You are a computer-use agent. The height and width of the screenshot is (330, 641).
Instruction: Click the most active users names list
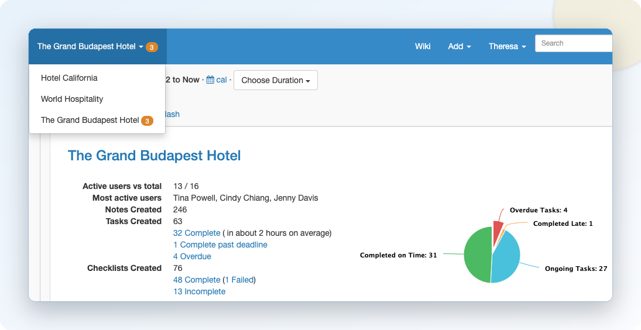click(246, 198)
